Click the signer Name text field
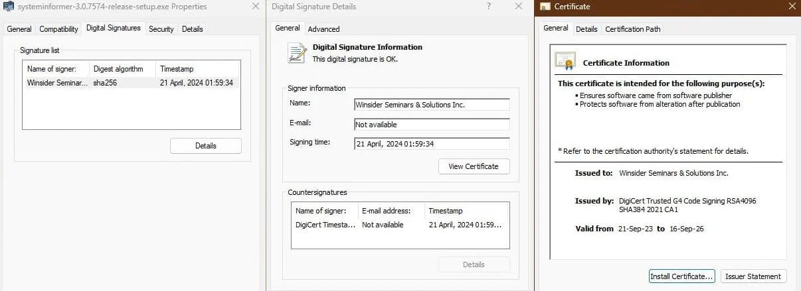This screenshot has width=801, height=291. tap(432, 105)
